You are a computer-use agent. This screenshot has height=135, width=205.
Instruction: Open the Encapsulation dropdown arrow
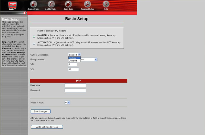tap(96, 59)
